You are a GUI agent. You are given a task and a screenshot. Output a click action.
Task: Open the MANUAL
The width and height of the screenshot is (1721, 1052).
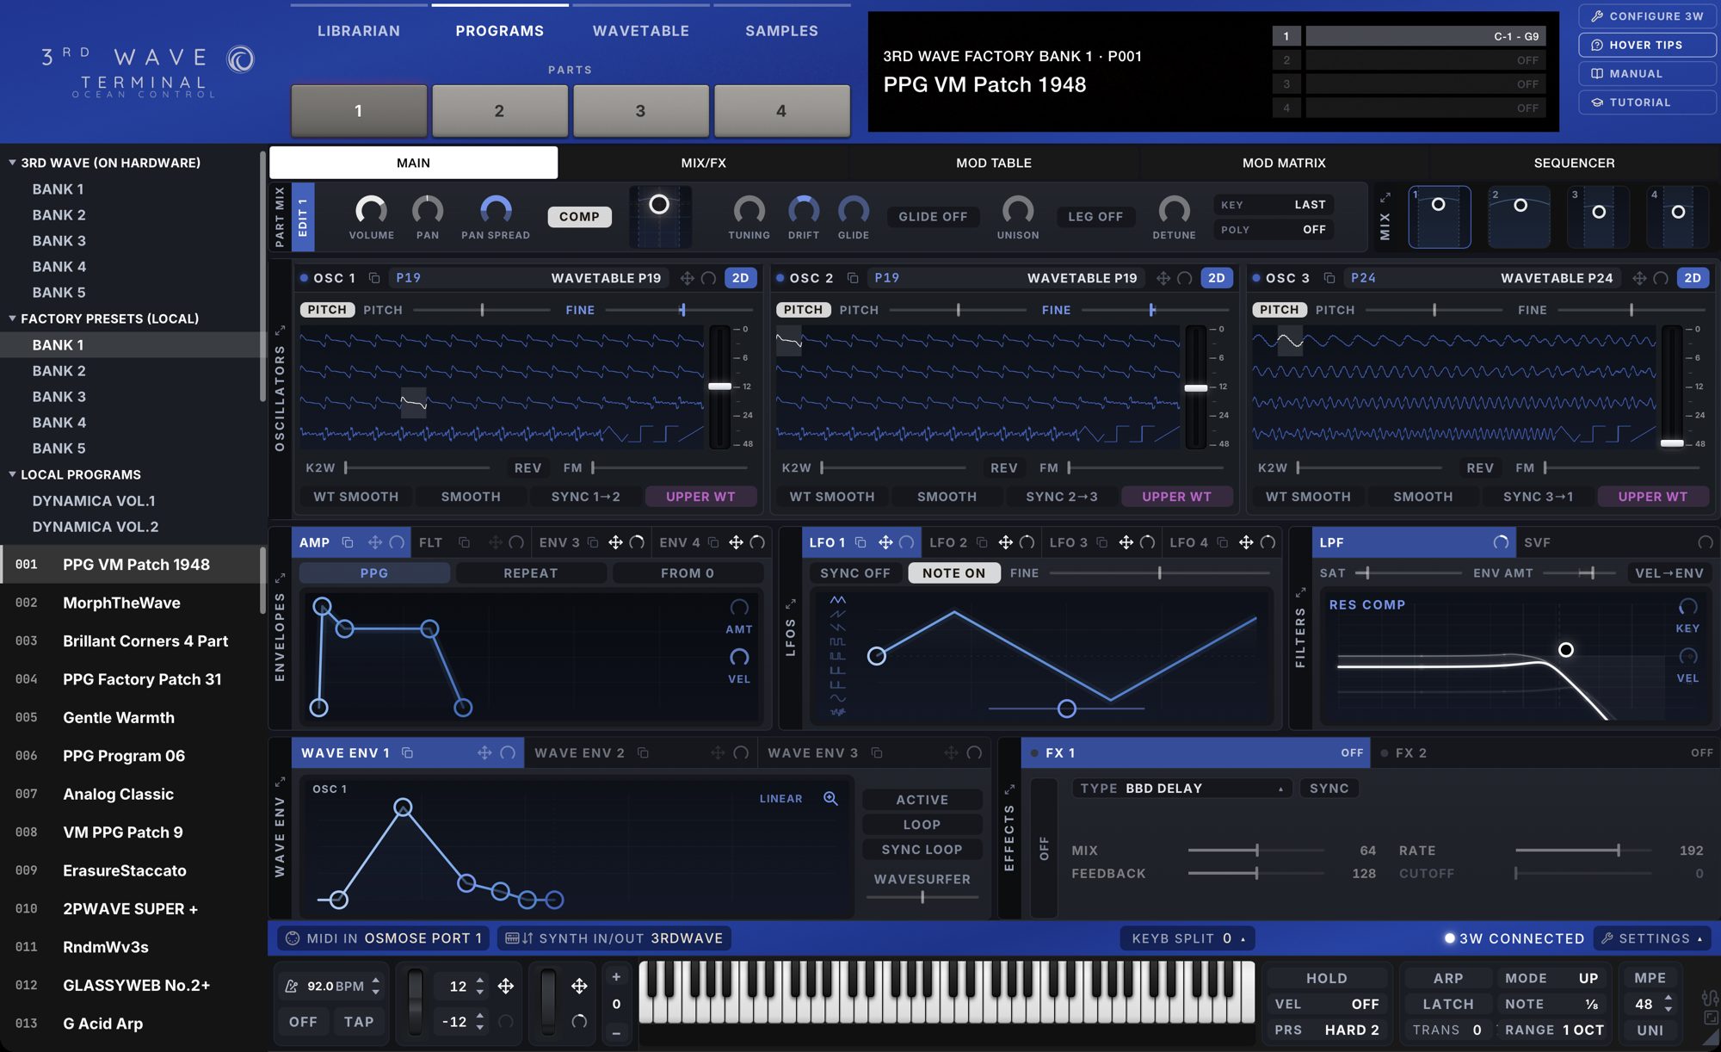1647,73
